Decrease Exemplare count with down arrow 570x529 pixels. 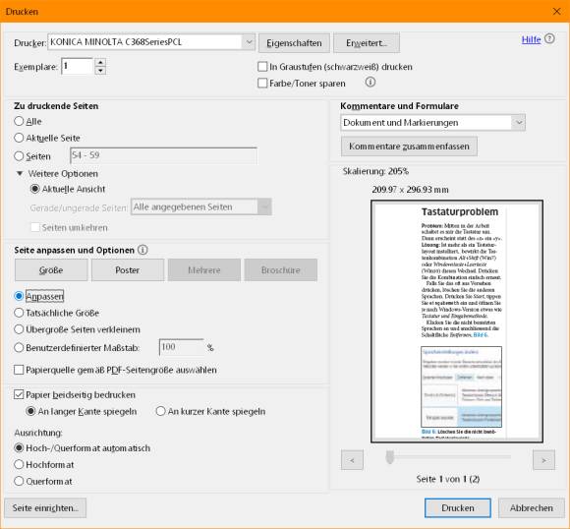click(100, 71)
